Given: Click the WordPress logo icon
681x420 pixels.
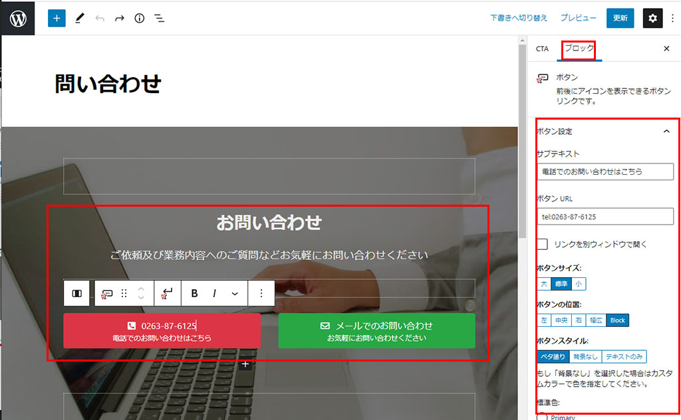Looking at the screenshot, I should click(18, 18).
